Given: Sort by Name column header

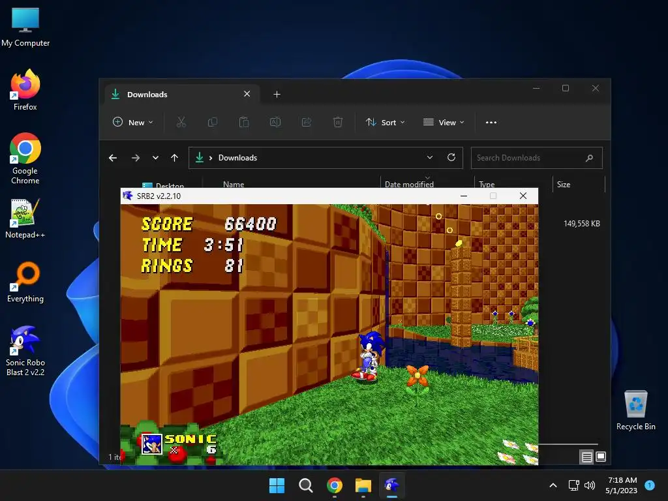Looking at the screenshot, I should pyautogui.click(x=234, y=184).
